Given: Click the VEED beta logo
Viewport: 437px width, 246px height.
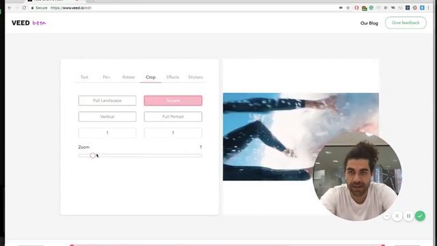Looking at the screenshot, I should [x=29, y=23].
